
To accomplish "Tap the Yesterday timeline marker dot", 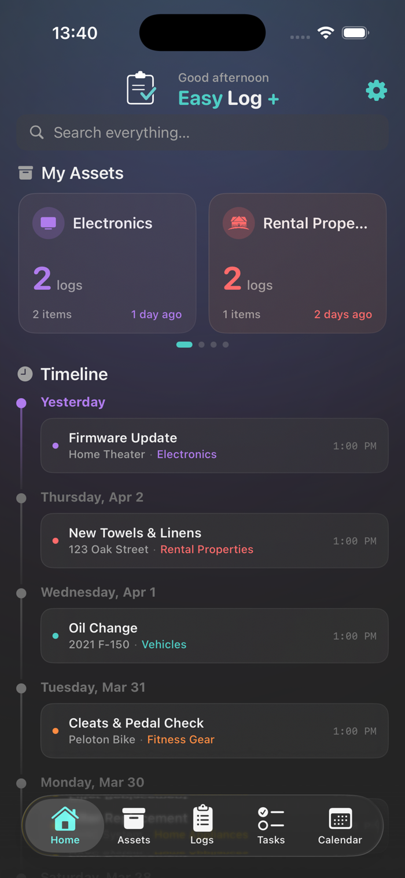I will 21,403.
